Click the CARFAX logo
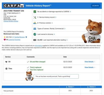This screenshot has width=104, height=95. (14, 6)
